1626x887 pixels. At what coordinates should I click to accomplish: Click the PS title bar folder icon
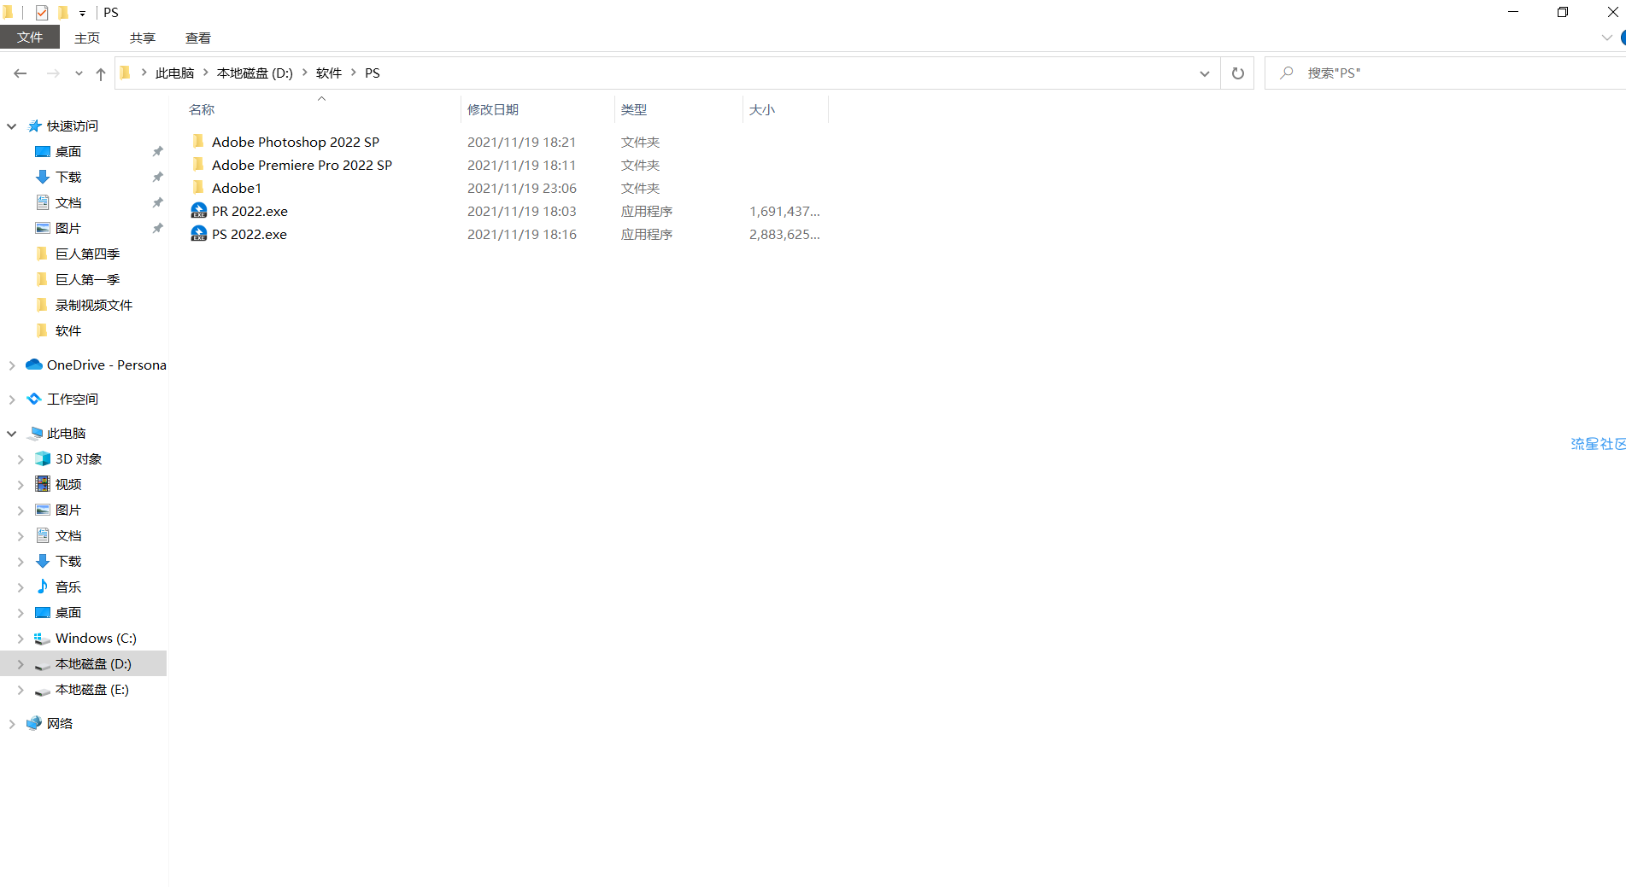[9, 13]
